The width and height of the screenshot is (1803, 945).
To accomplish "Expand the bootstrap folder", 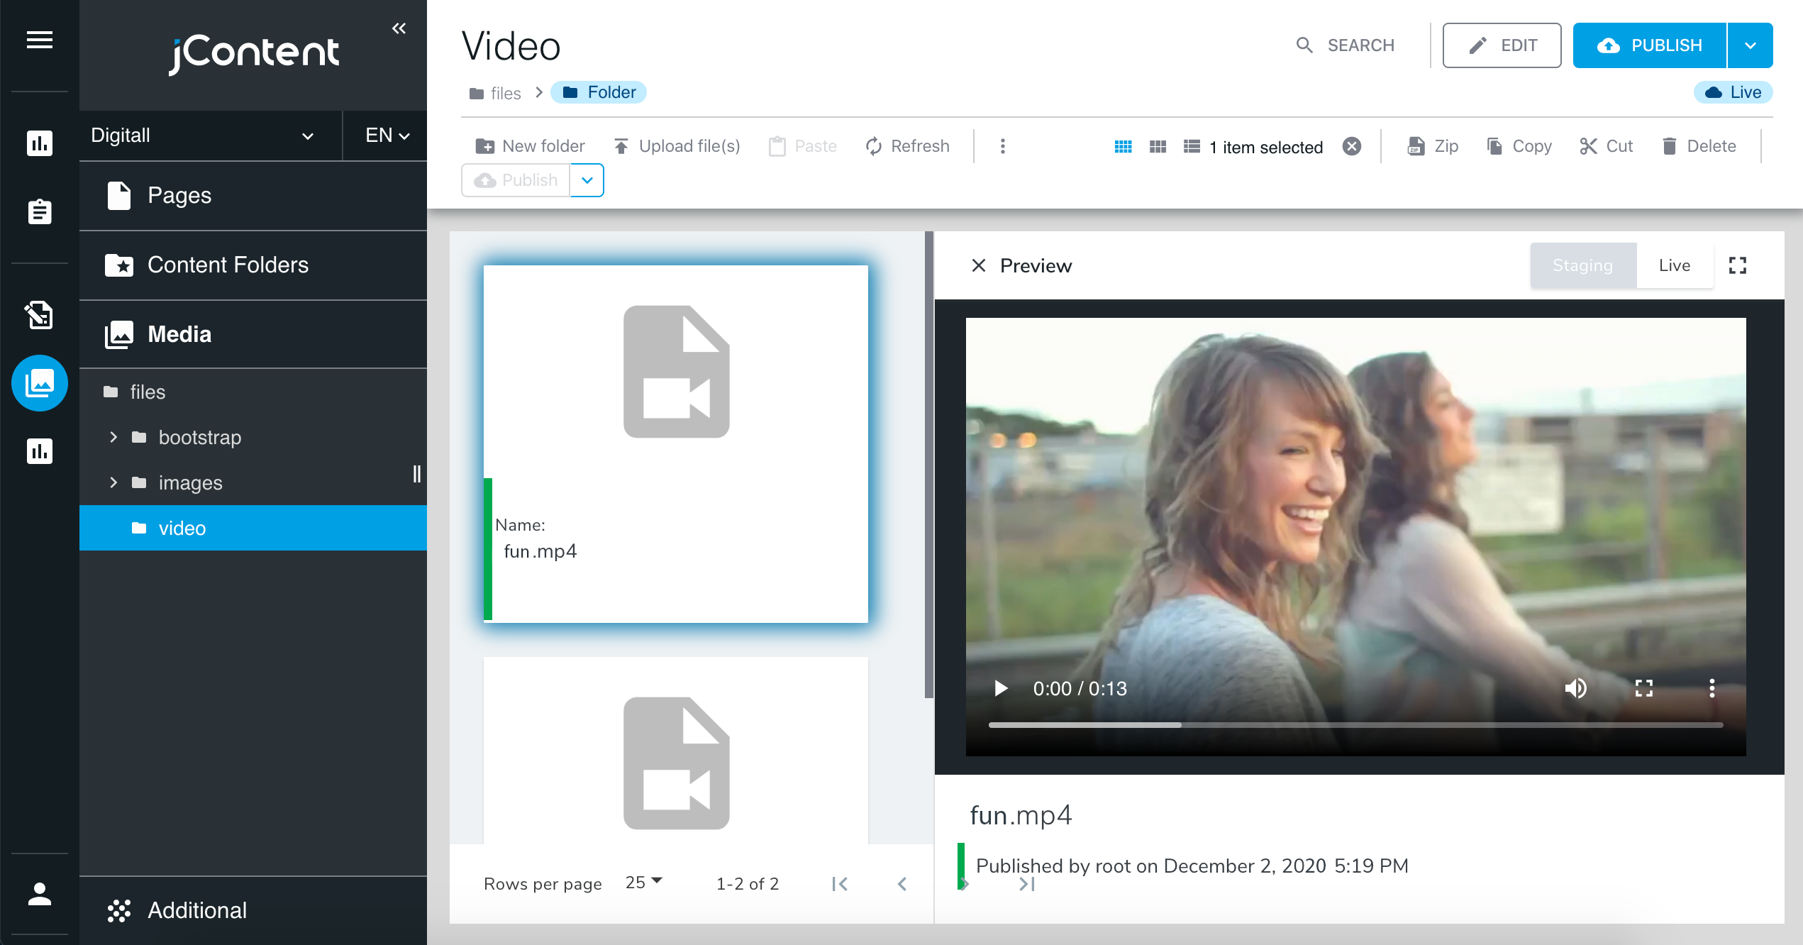I will pyautogui.click(x=113, y=437).
